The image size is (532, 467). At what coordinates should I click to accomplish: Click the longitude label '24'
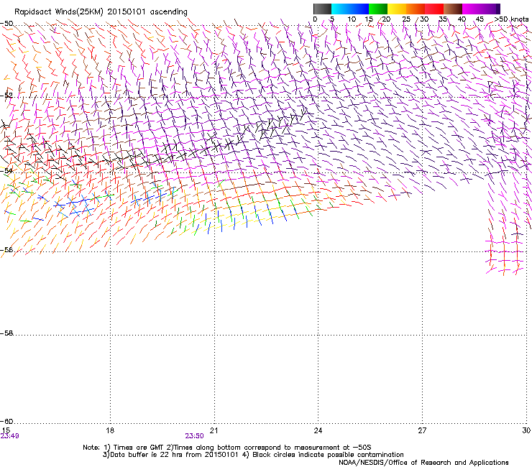(318, 430)
